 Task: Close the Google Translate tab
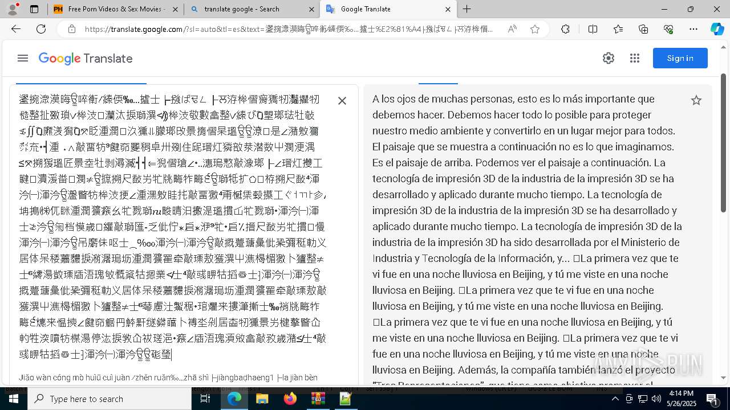(x=448, y=9)
